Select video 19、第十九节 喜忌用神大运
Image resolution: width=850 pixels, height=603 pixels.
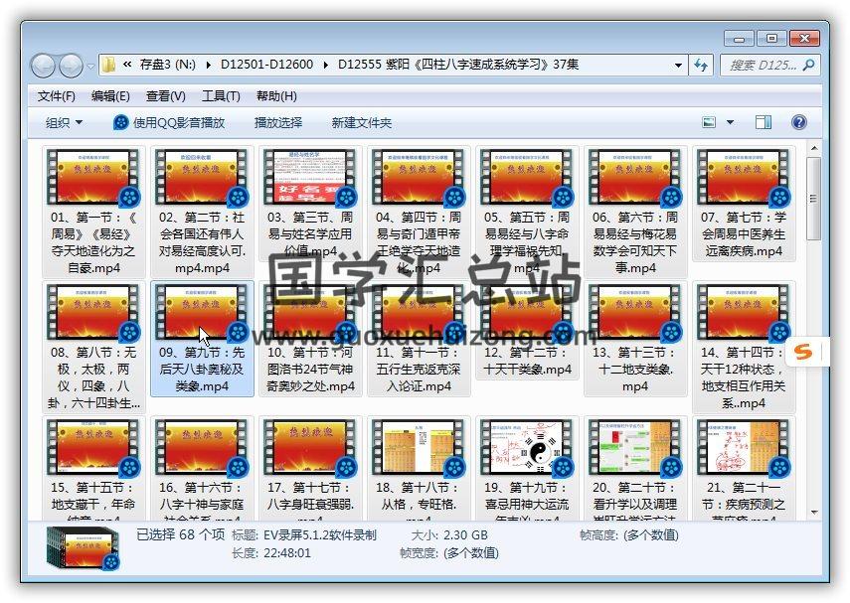pyautogui.click(x=527, y=468)
